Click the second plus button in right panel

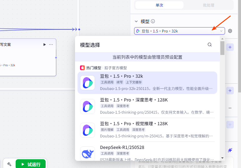click(x=230, y=91)
